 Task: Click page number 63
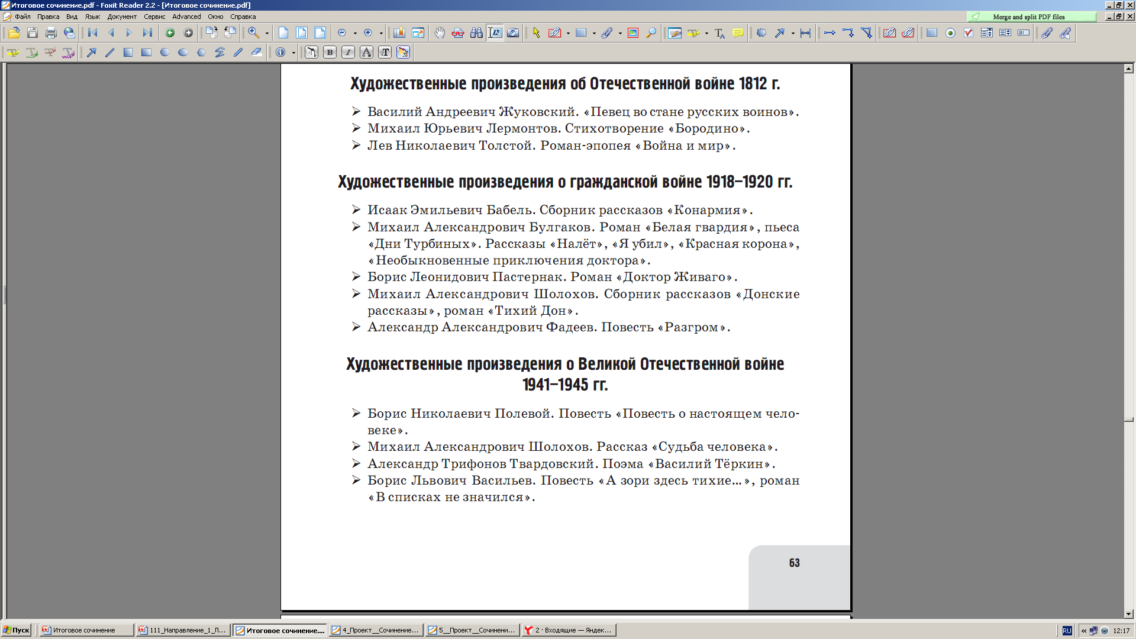point(794,563)
